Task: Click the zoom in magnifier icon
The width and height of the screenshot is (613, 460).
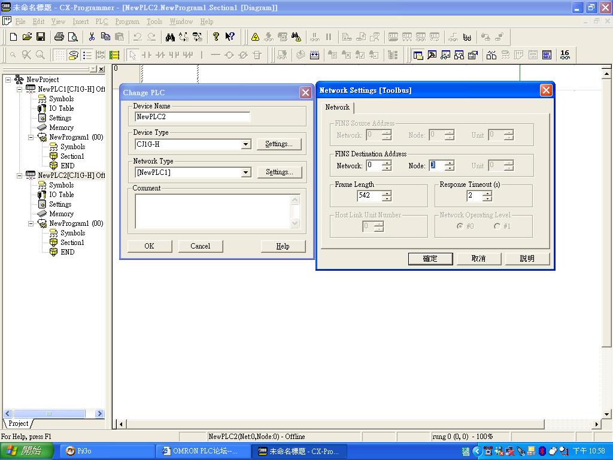Action: point(40,55)
